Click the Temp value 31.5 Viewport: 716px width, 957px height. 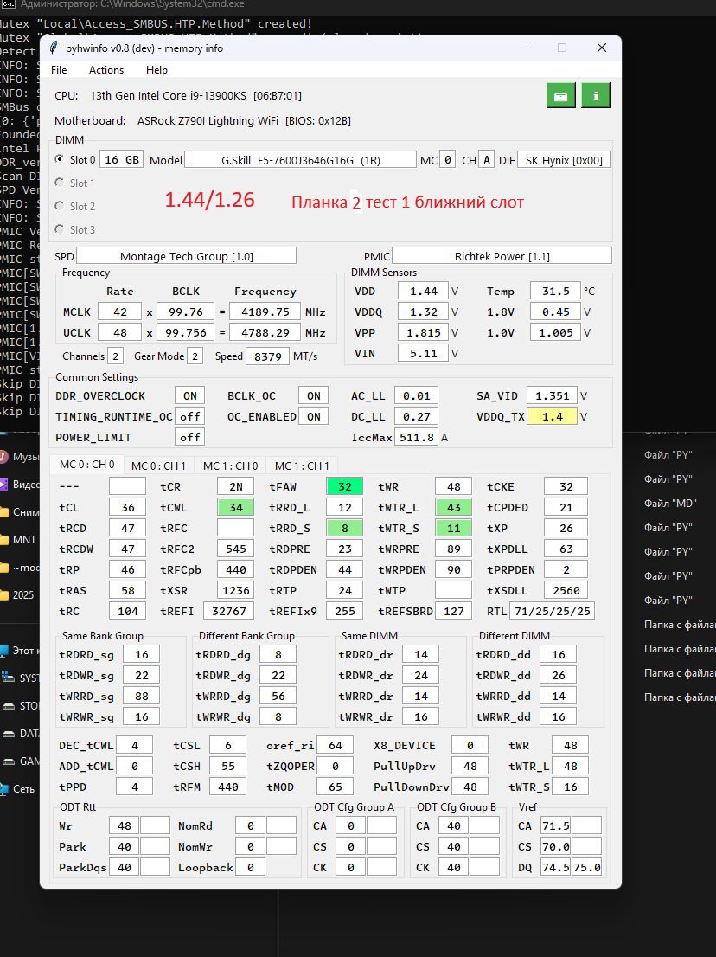556,291
